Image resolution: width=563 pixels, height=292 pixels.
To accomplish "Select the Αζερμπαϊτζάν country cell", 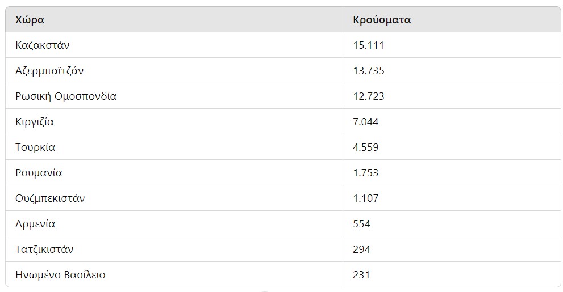I will tap(174, 70).
